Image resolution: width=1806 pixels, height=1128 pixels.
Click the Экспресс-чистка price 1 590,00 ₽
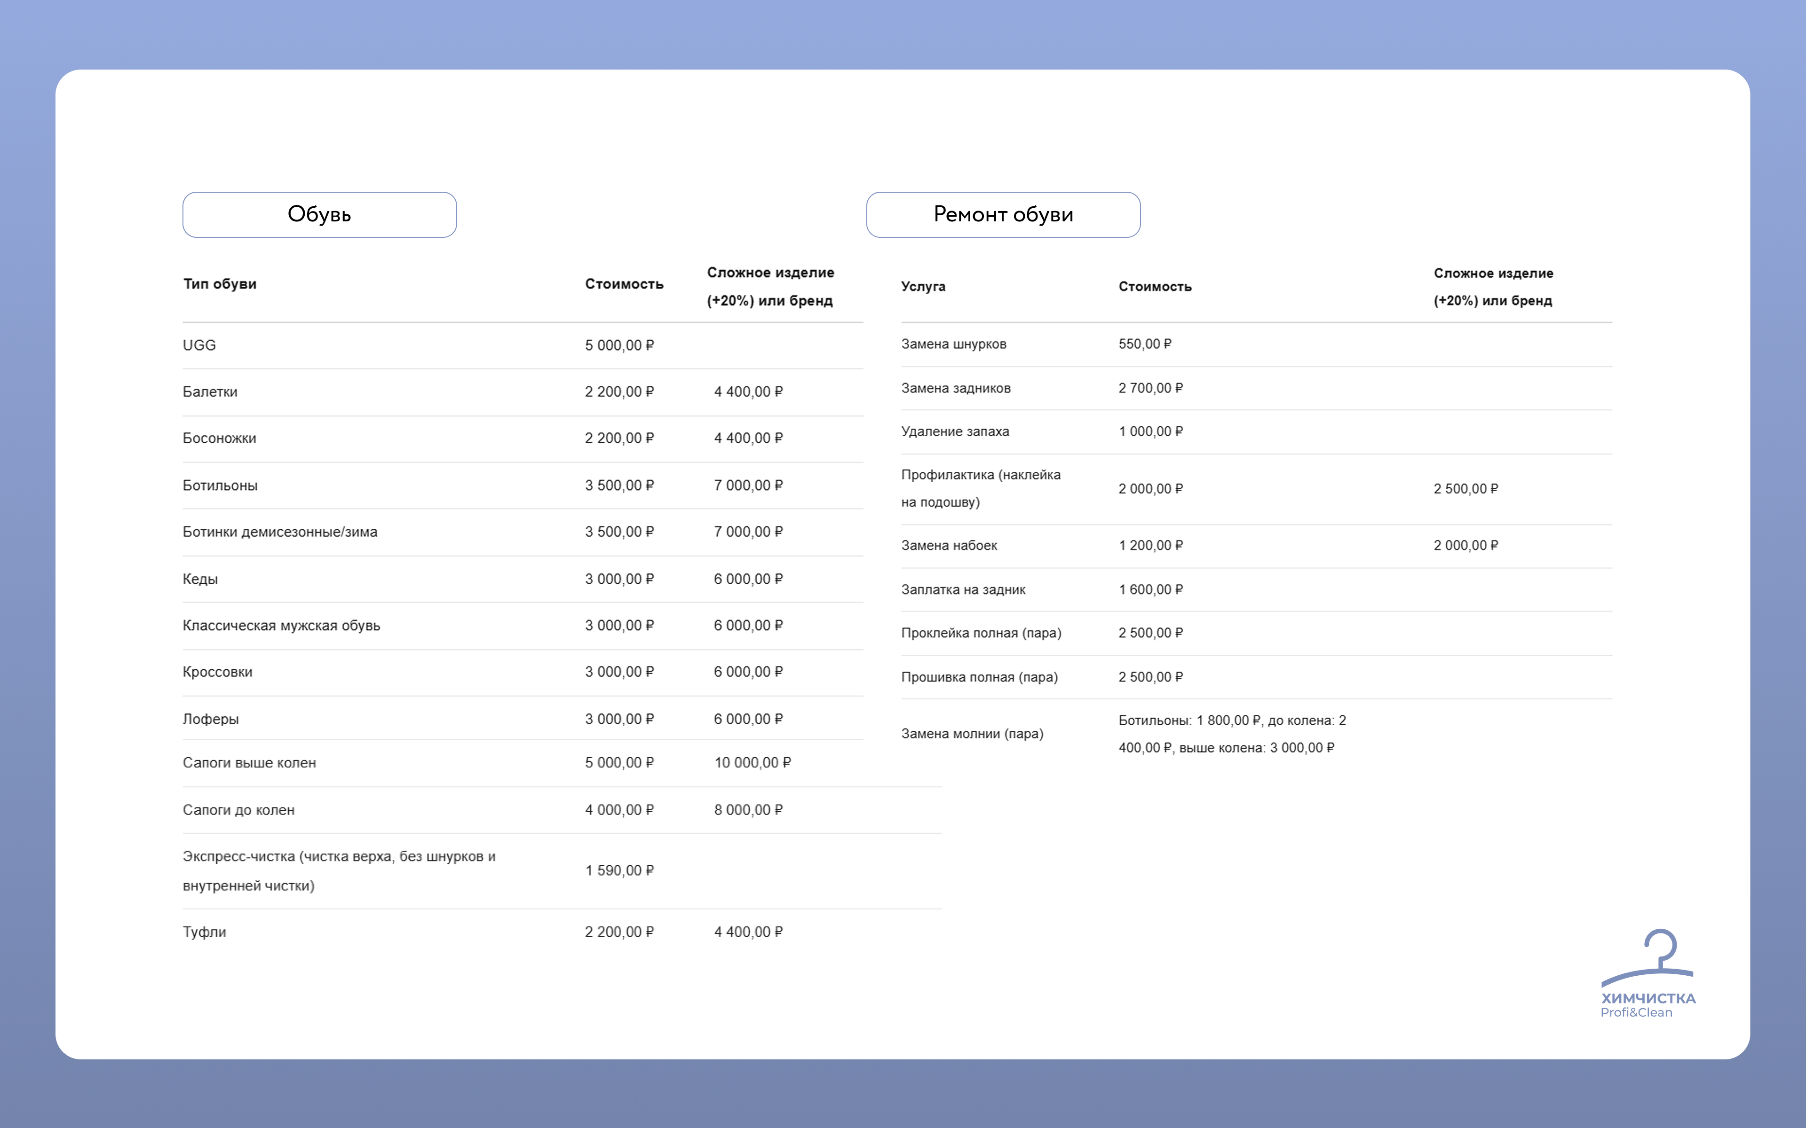(x=618, y=870)
